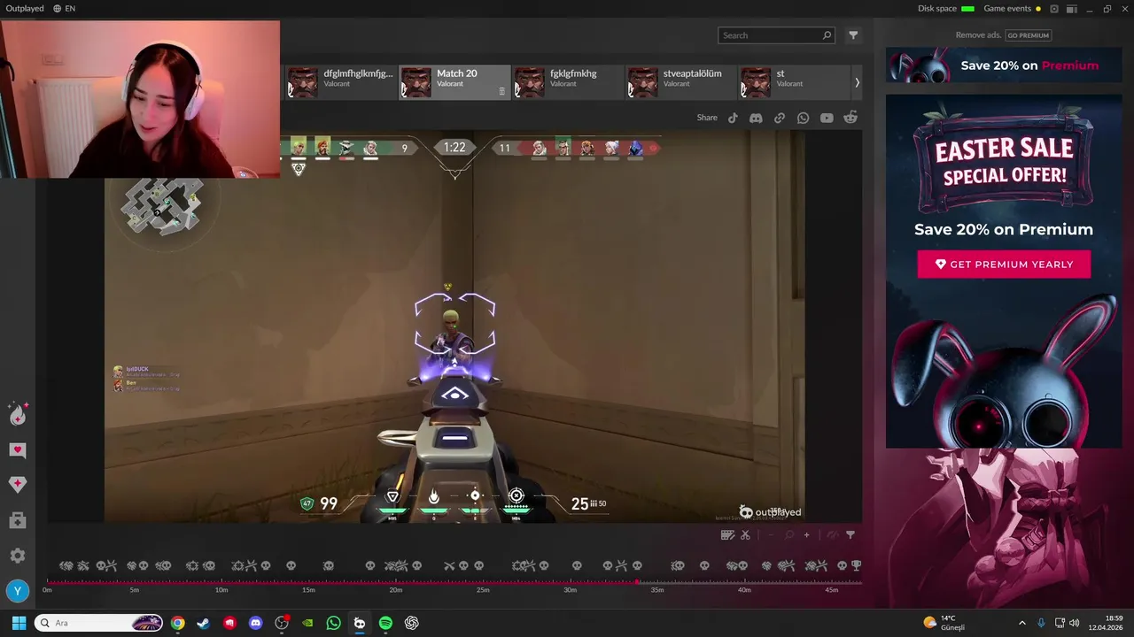
Task: Click in the Search input field
Action: pos(771,35)
